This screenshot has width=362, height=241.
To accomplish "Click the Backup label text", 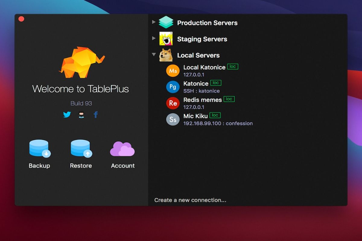I will pos(39,166).
